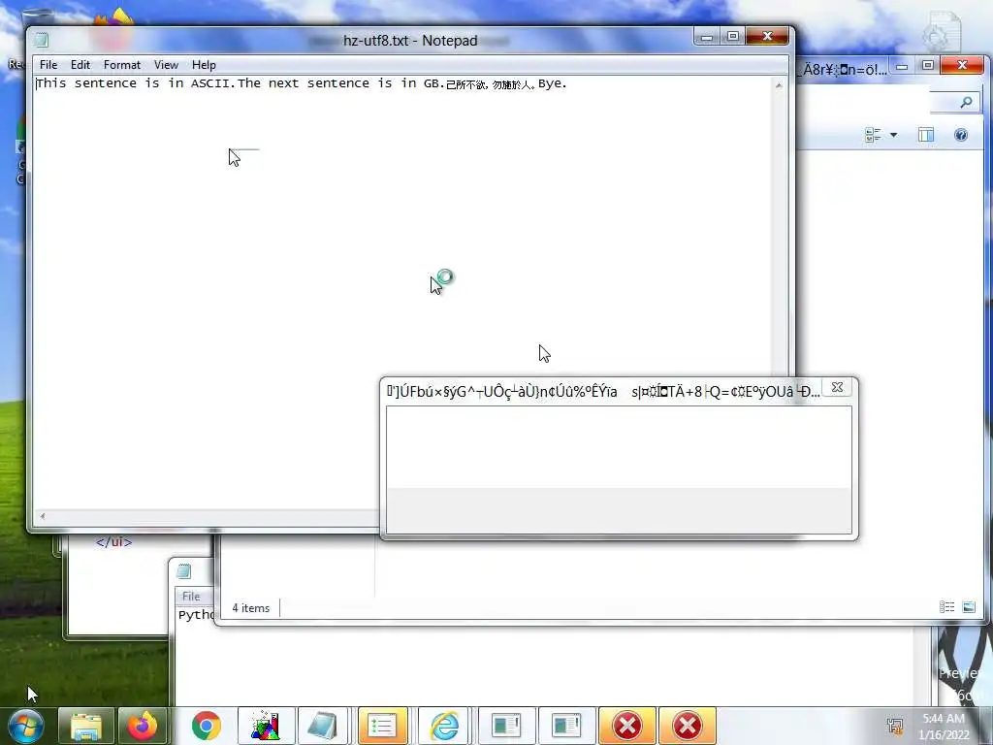
Task: Click the search magnifier icon in the Explorer window
Action: point(967,102)
